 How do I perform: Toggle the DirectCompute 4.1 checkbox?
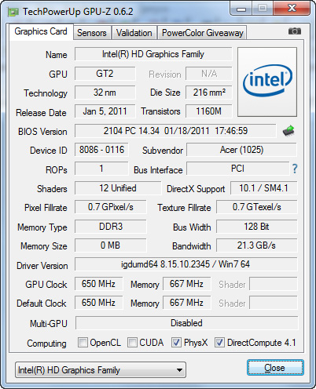219,342
